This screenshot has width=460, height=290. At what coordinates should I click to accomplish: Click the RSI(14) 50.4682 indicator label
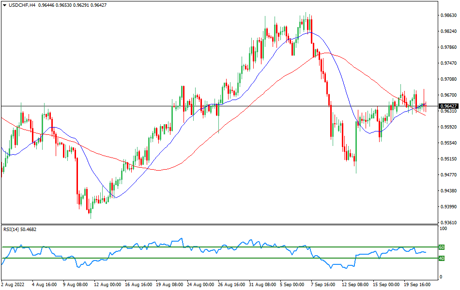click(20, 229)
